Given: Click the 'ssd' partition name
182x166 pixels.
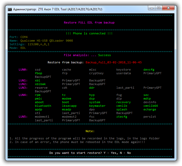Looking at the screenshot, I should point(37,70).
